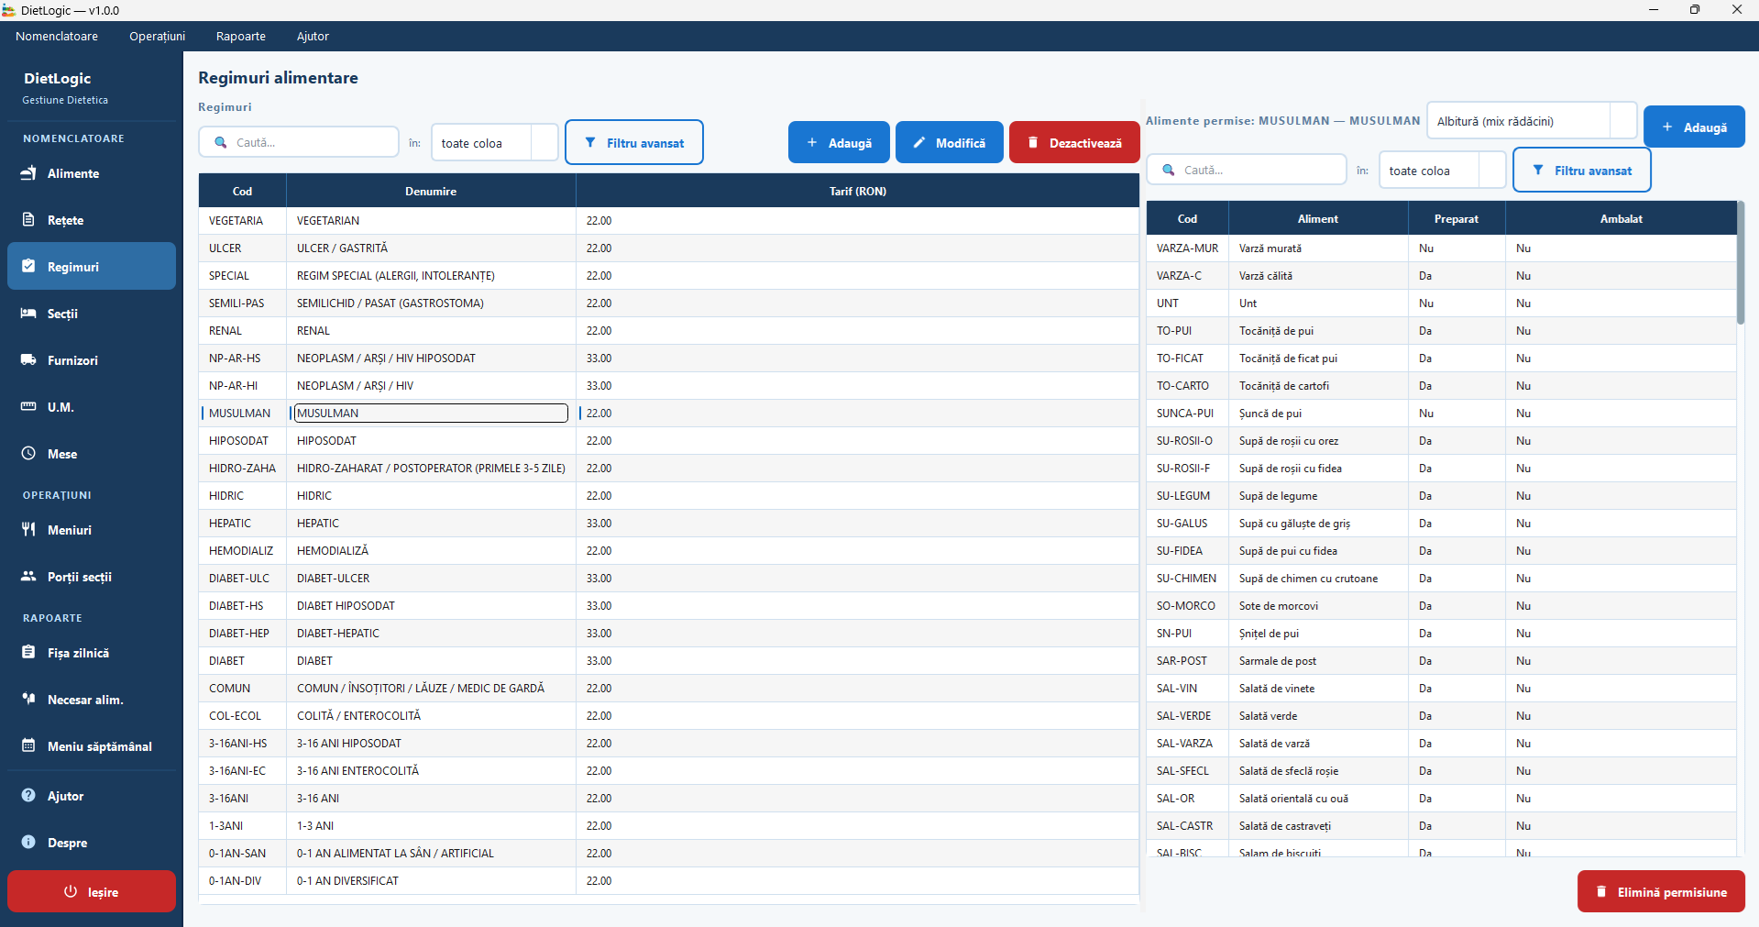The image size is (1759, 927).
Task: Open Alimente from the sidebar
Action: click(x=92, y=173)
